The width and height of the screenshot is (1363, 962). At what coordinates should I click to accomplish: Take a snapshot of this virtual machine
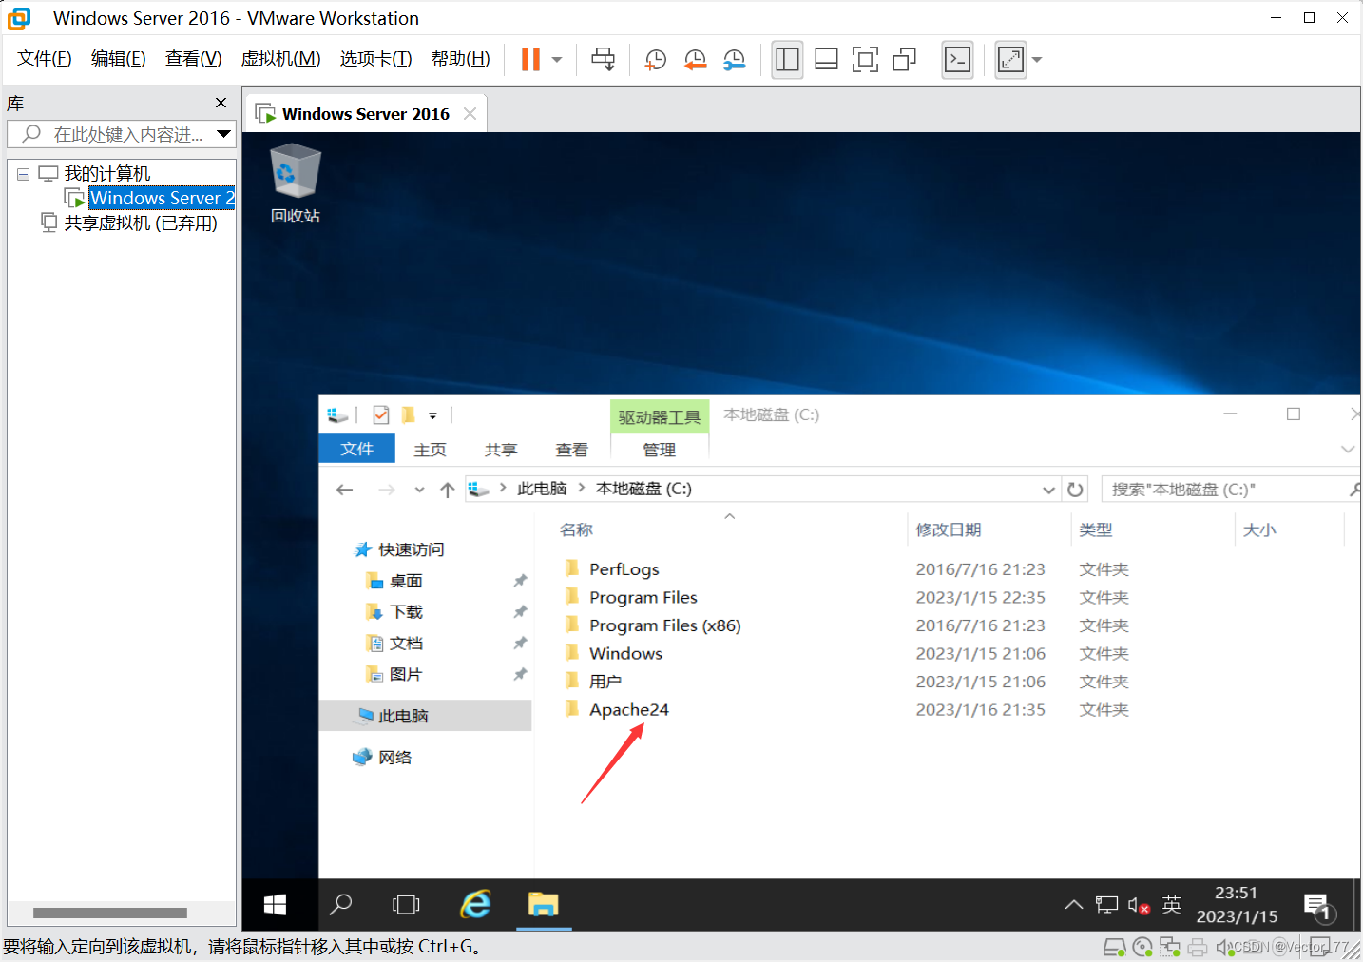656,60
